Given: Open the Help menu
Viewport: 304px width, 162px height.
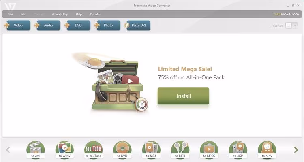Looking at the screenshot, I should (x=79, y=14).
